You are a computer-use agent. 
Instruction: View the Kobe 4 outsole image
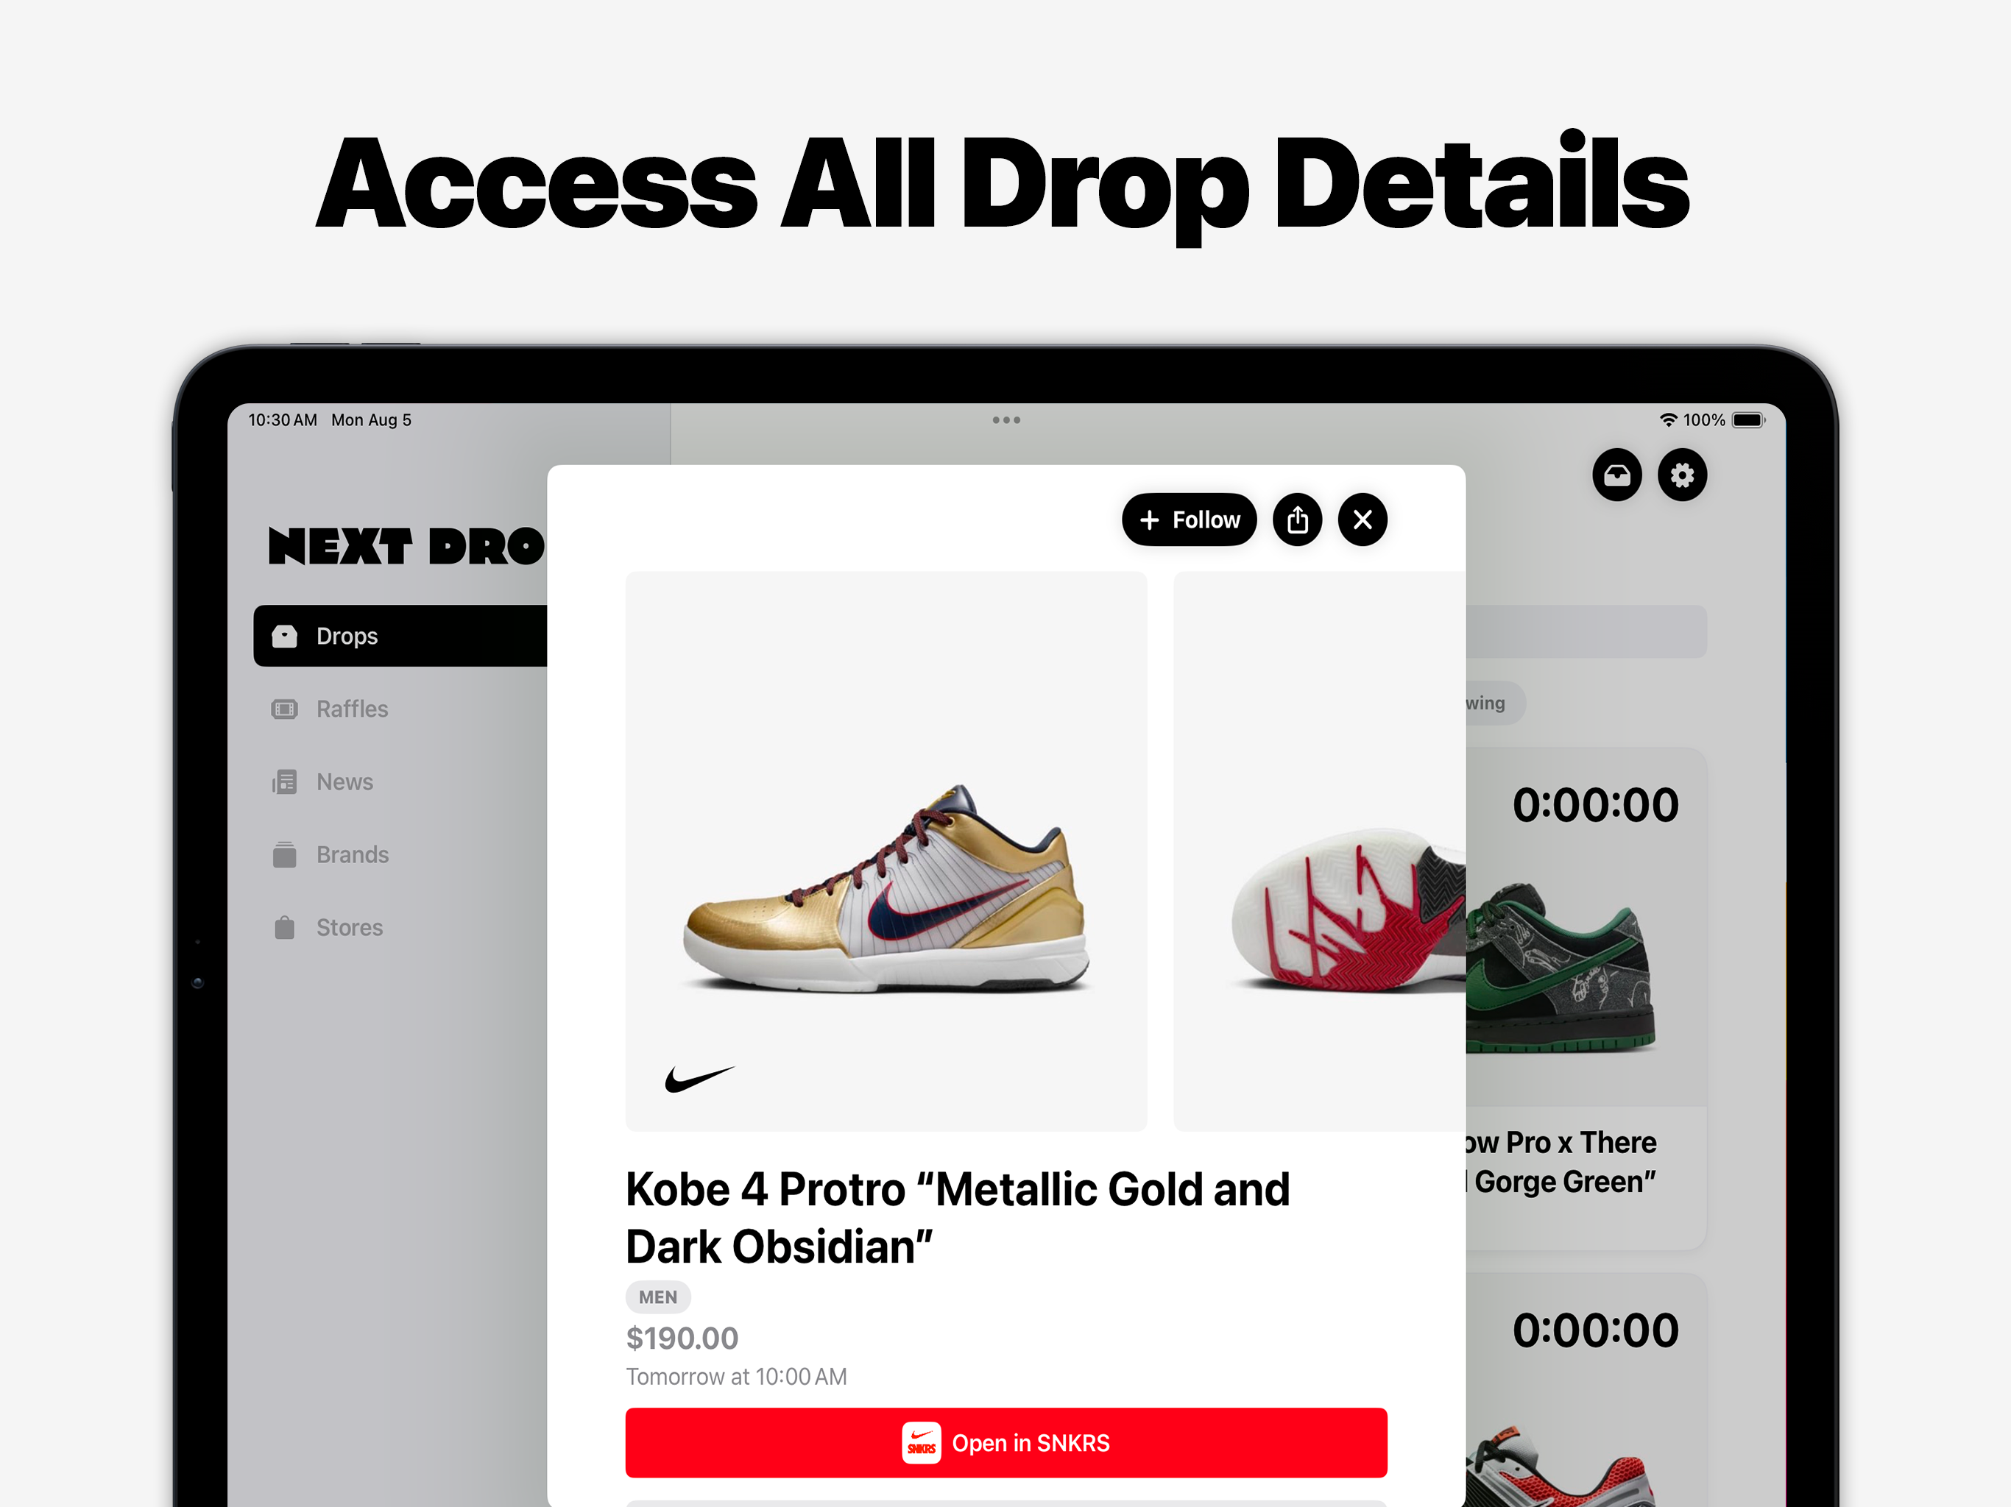(x=1319, y=851)
